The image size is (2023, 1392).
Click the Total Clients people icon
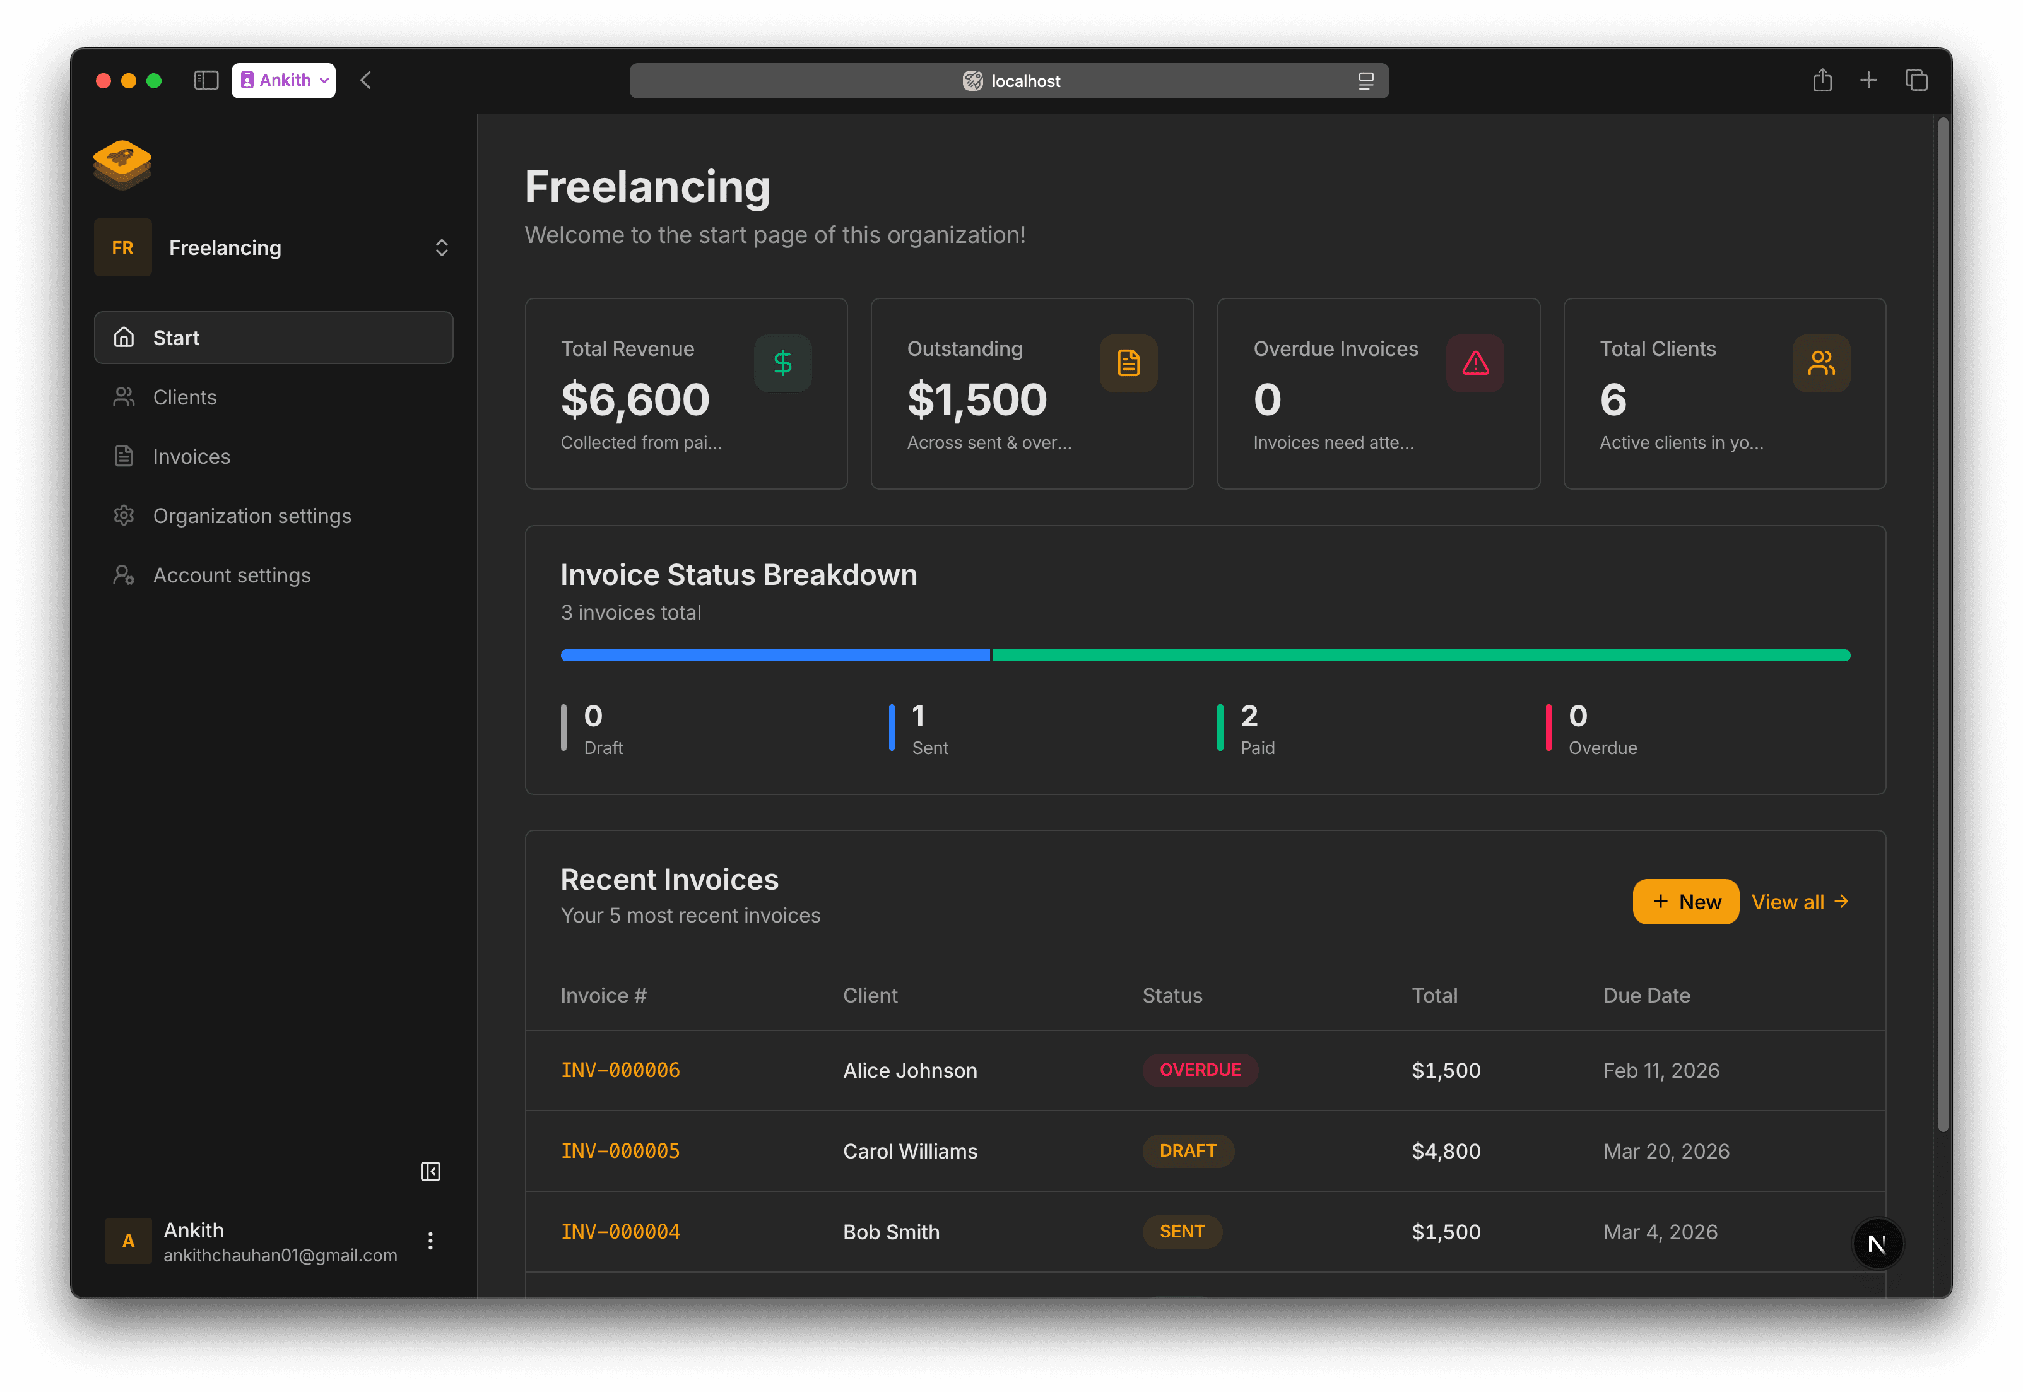click(1820, 363)
